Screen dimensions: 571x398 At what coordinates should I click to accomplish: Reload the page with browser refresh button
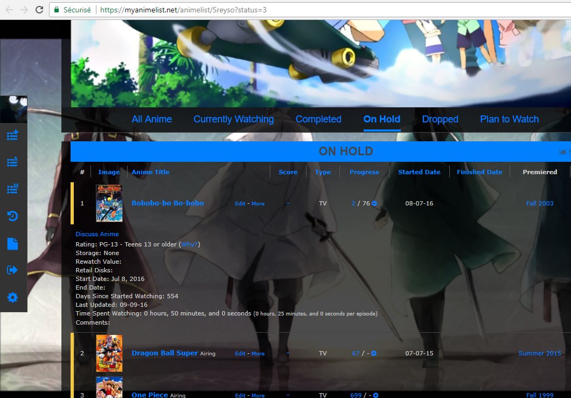coord(39,10)
